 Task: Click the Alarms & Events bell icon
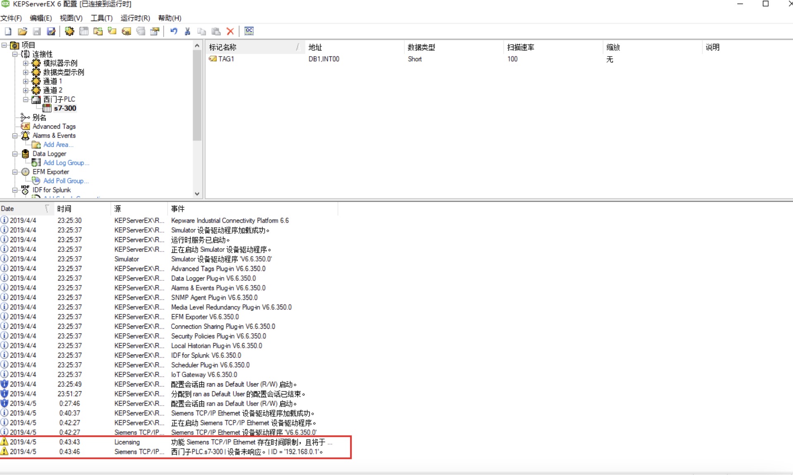[25, 135]
